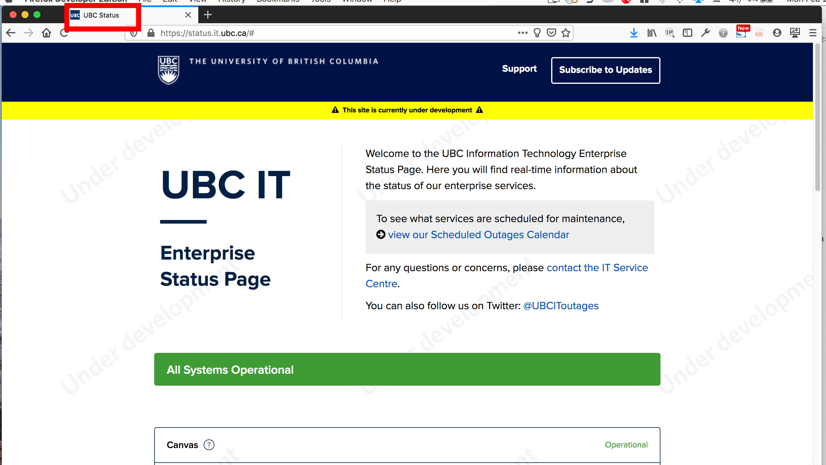Open developer tools wrench icon
The height and width of the screenshot is (465, 826).
[x=705, y=33]
